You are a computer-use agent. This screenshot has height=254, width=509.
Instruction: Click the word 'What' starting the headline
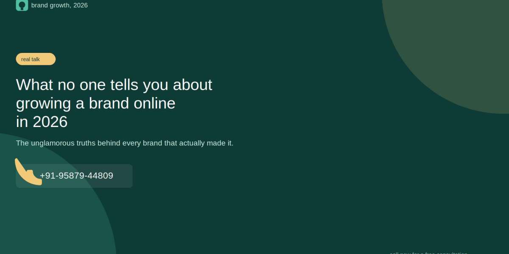[35, 85]
